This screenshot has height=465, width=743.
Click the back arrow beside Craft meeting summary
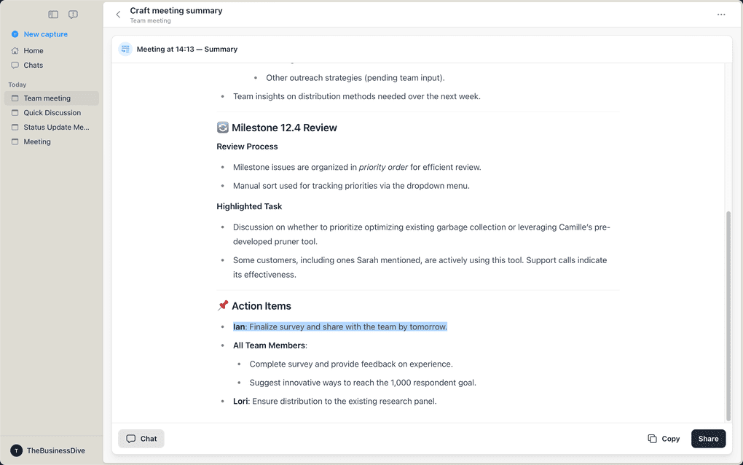[x=118, y=14]
